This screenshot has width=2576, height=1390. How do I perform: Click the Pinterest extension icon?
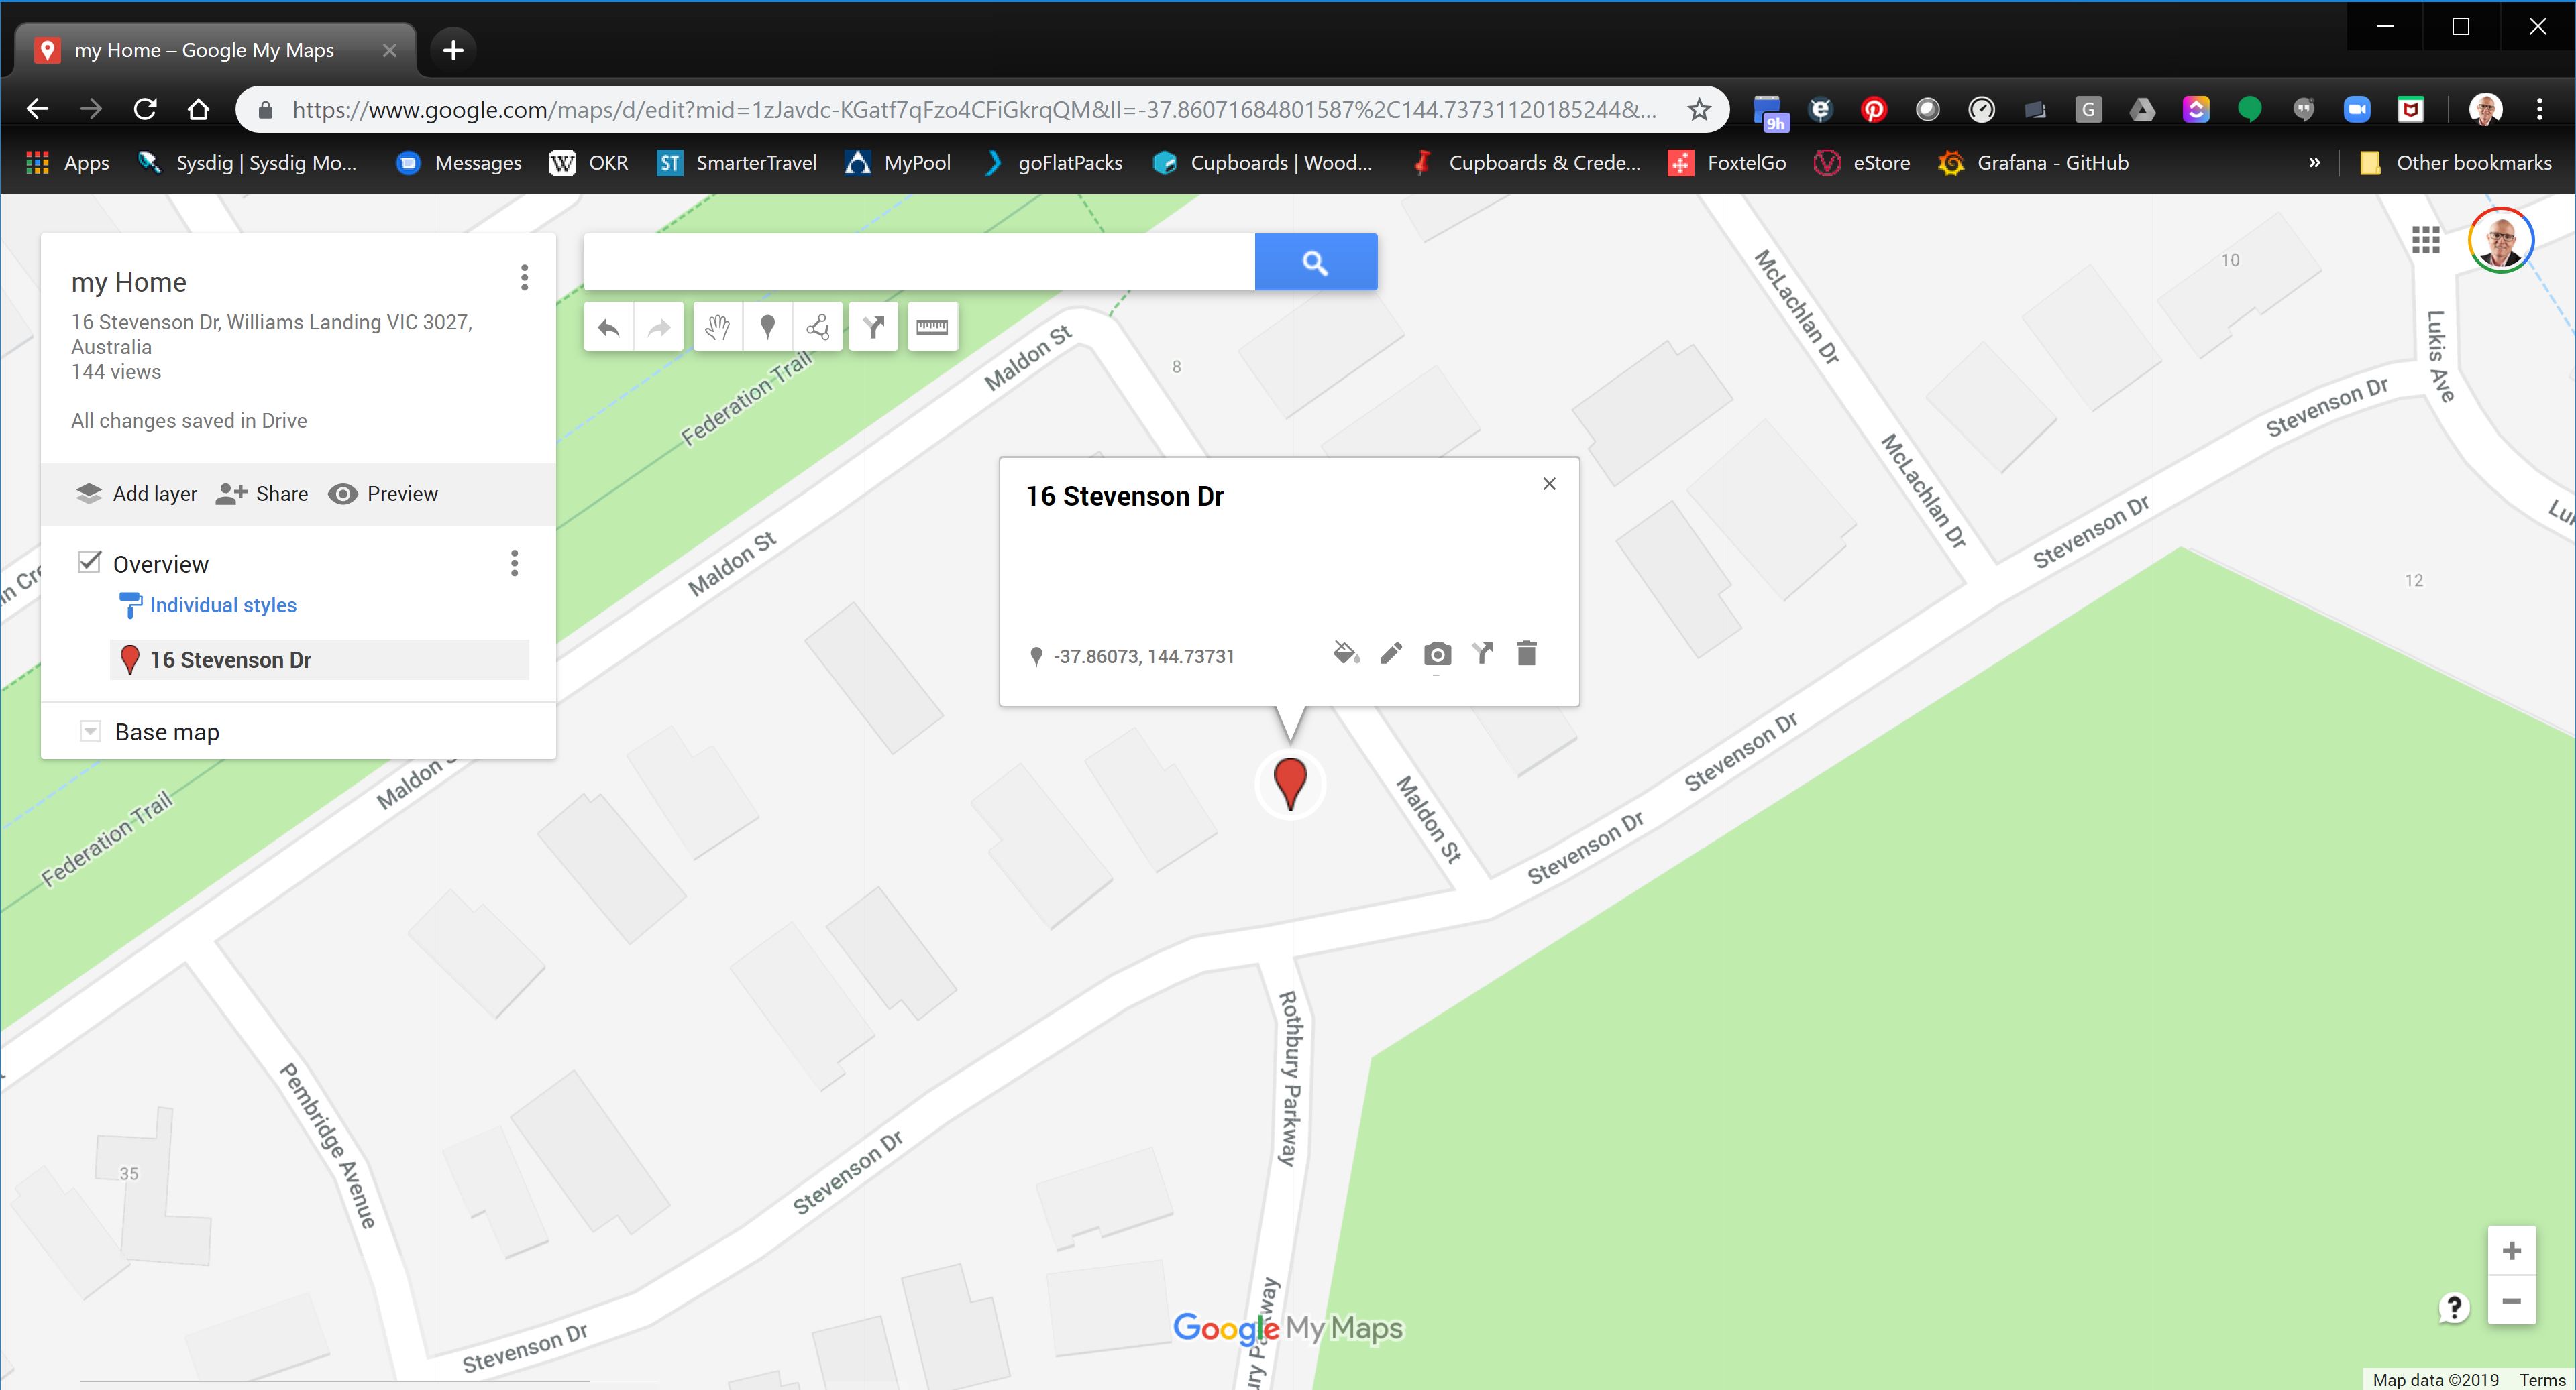1873,110
